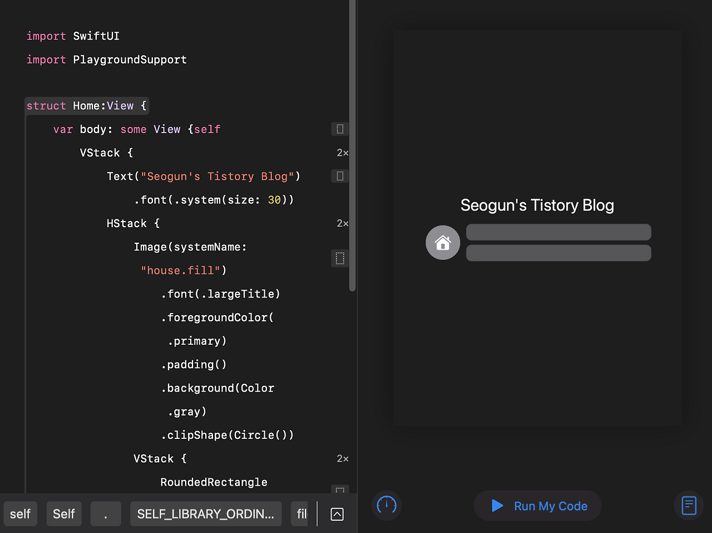The height and width of the screenshot is (533, 712).
Task: Open the inline preview for the Text line
Action: [340, 176]
